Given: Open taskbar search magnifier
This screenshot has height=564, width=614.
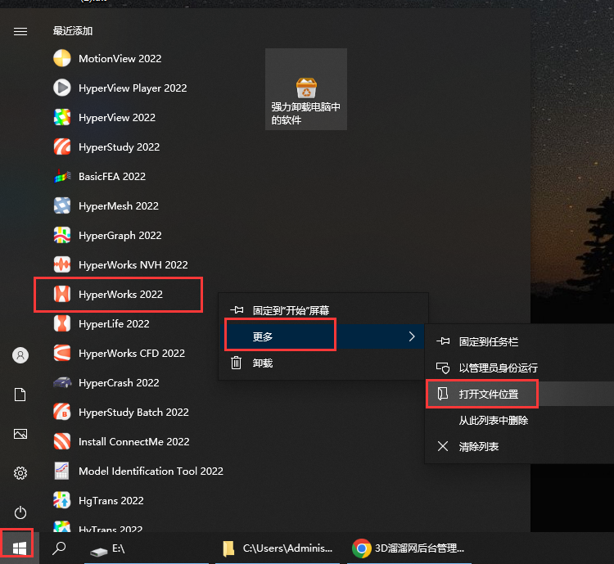Looking at the screenshot, I should pos(59,548).
